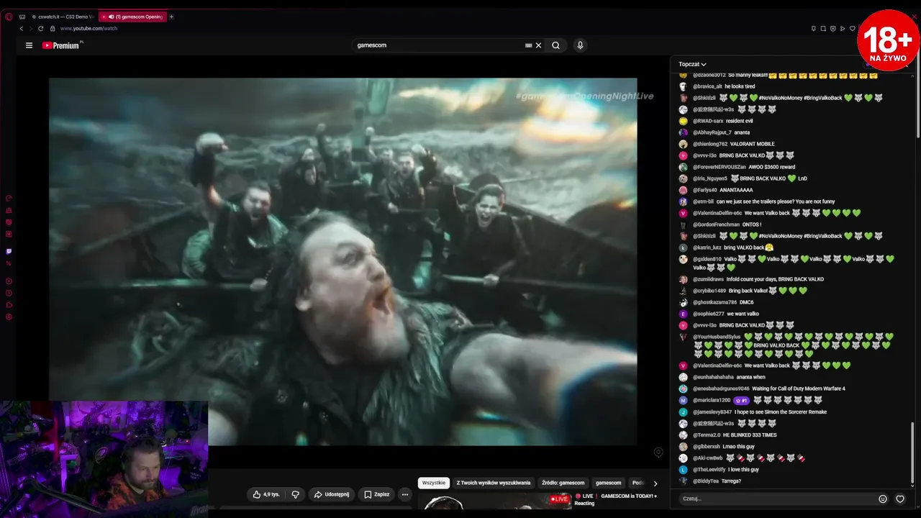Select the Wszystkie filter chip
The width and height of the screenshot is (921, 518).
coord(434,483)
